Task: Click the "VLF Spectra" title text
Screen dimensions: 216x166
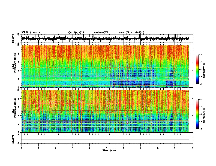Action: tap(31, 33)
